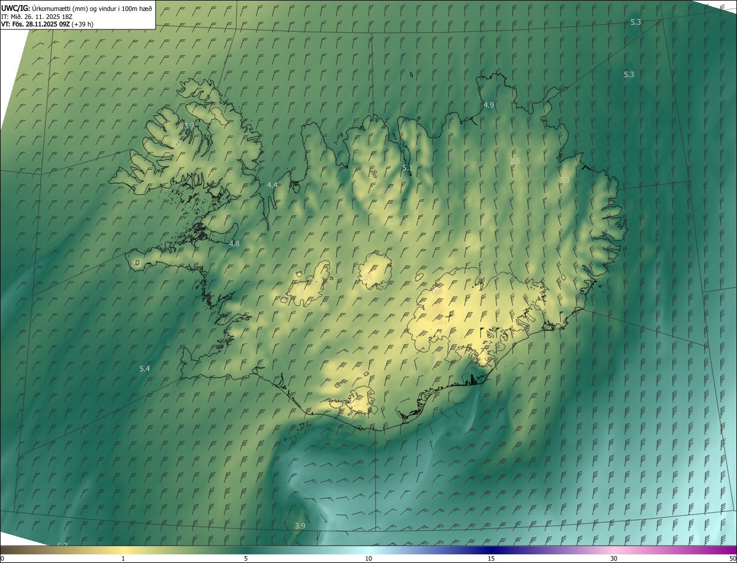Click the color scale tick label 10
Viewport: 737px width, 563px height.
click(368, 558)
